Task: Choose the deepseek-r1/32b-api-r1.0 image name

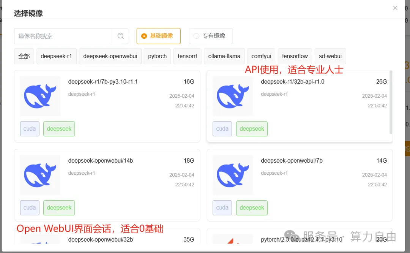Action: tap(293, 82)
